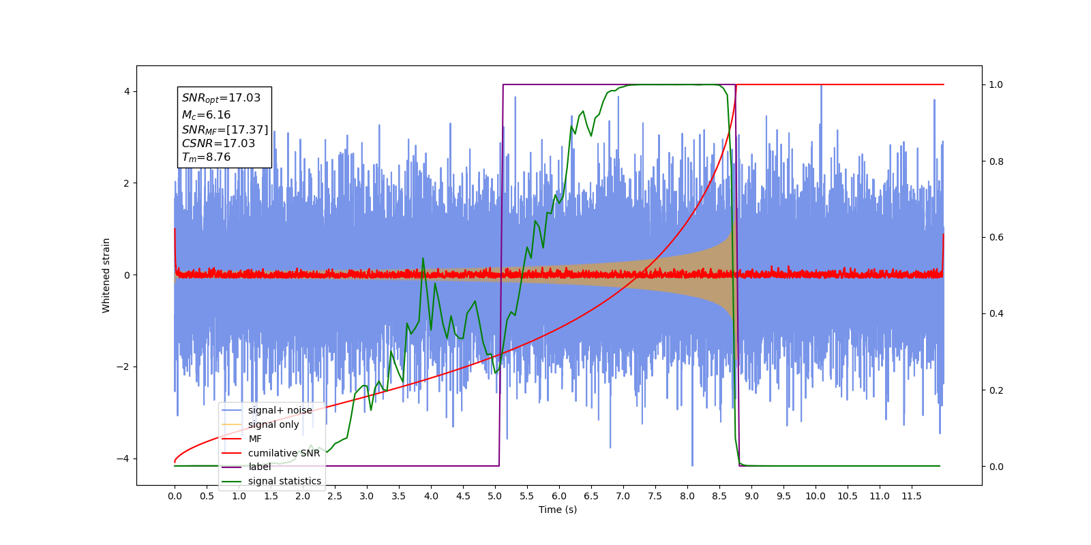Click the right y-axis tick label 0.4

pyautogui.click(x=996, y=314)
